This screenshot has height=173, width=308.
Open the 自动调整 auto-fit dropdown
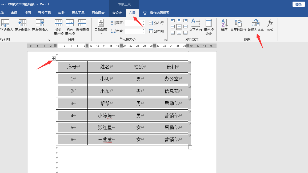(x=101, y=27)
